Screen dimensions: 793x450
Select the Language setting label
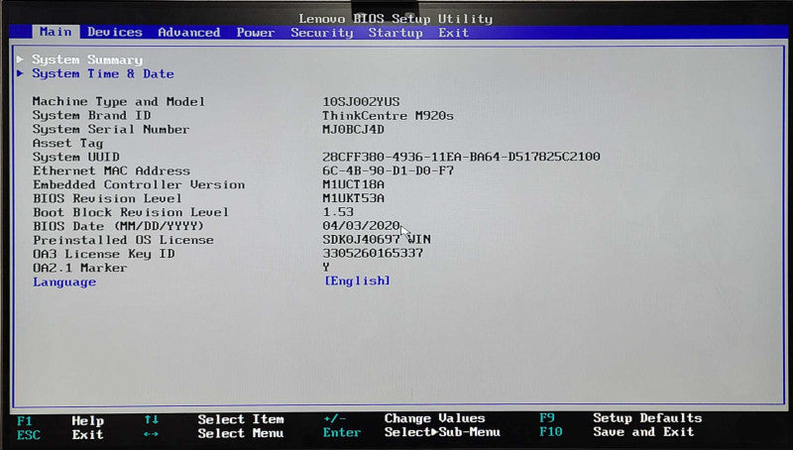[64, 281]
